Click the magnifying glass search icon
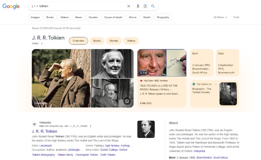 click(153, 6)
